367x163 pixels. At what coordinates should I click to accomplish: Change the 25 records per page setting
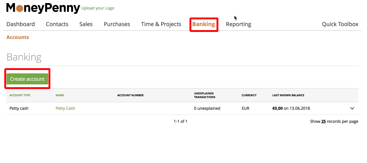(x=323, y=121)
